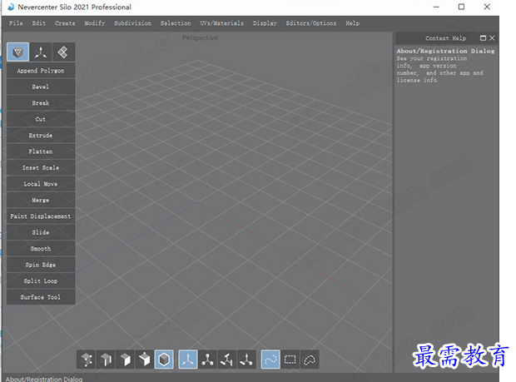
Task: Activate the third manipulator mode icon
Action: point(226,360)
